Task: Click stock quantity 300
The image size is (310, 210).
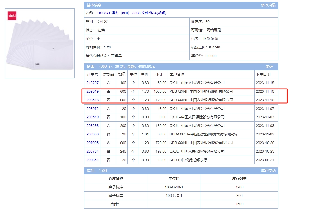Action: tap(239, 196)
